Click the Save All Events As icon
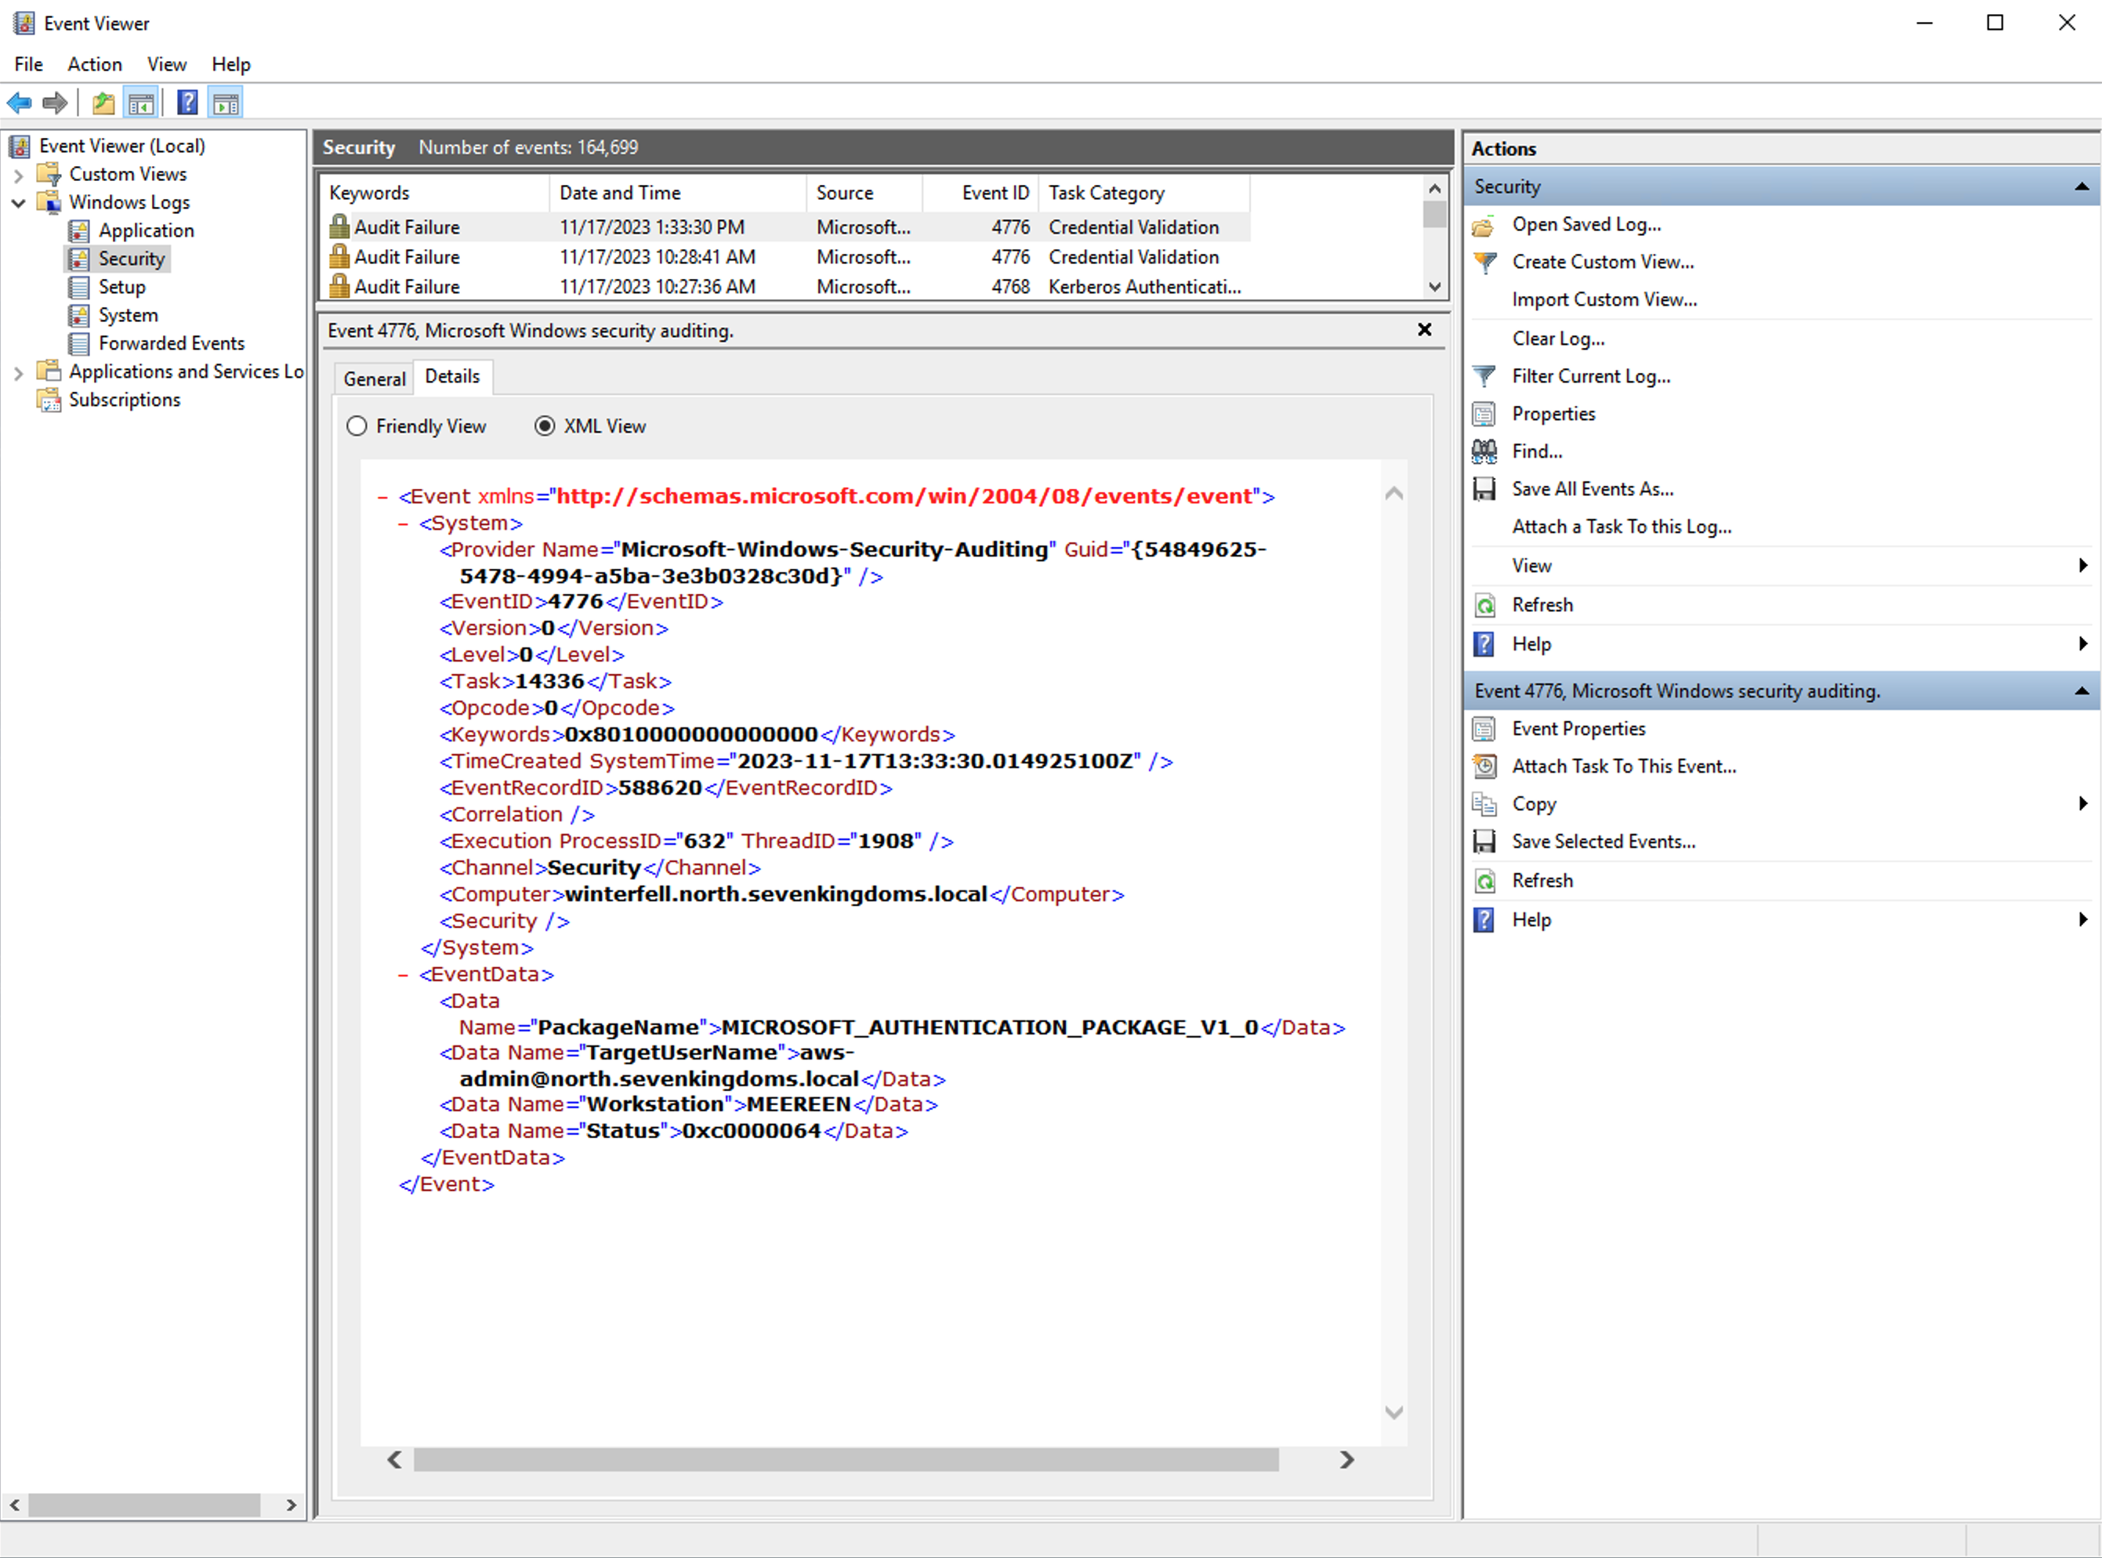This screenshot has height=1558, width=2102. (1484, 487)
